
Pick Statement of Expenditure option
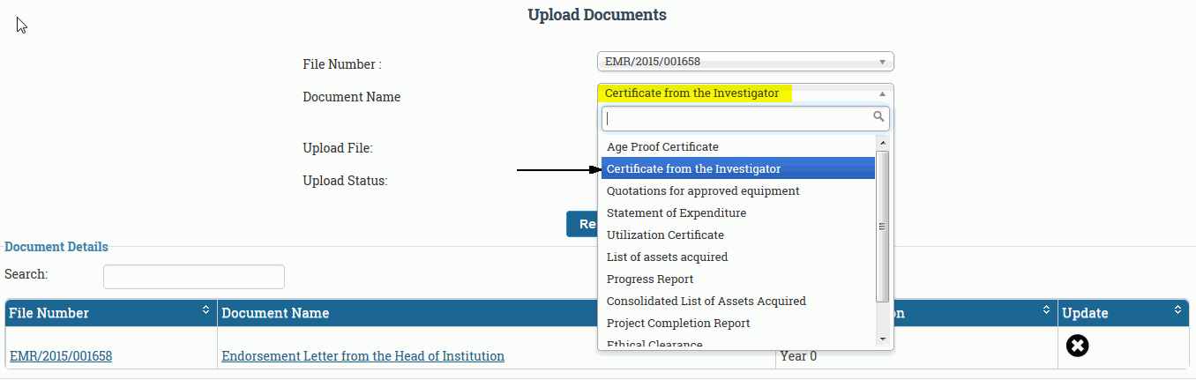pos(676,213)
